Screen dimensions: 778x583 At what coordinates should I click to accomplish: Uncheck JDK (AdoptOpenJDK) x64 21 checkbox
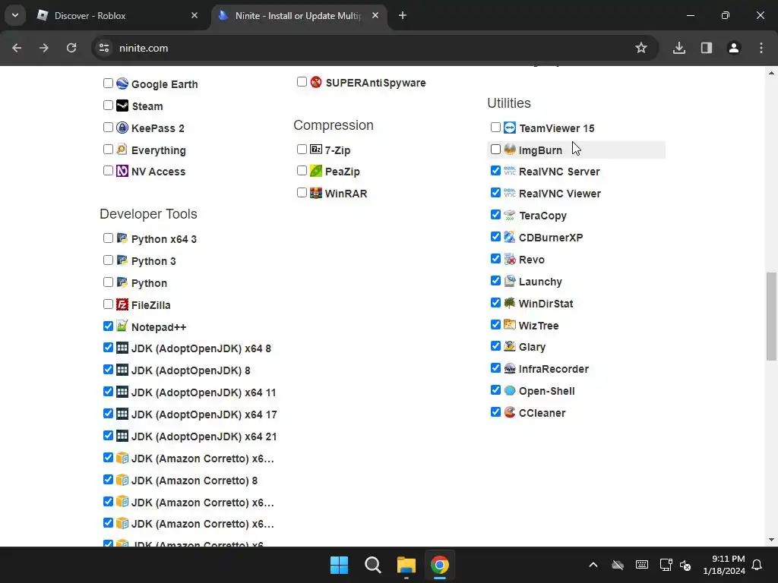coord(108,435)
